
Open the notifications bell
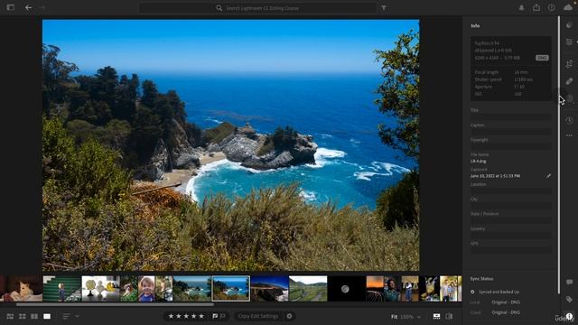click(521, 7)
